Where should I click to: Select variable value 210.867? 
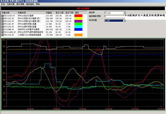click(x=49, y=16)
